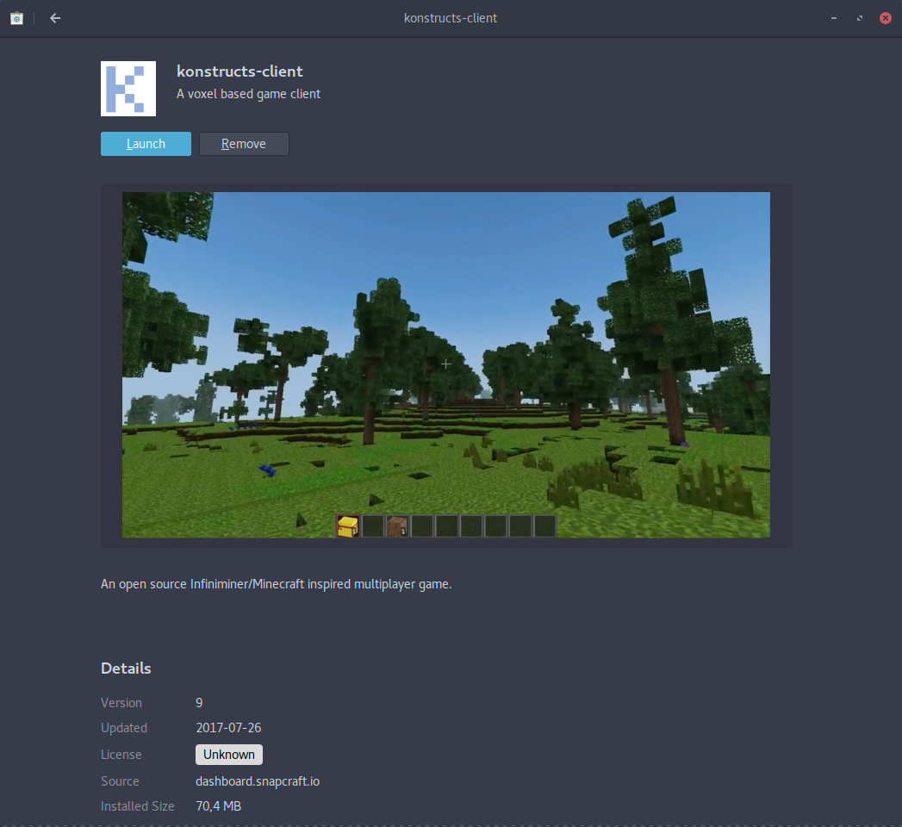Click the Version label
This screenshot has width=902, height=827.
pyautogui.click(x=121, y=703)
